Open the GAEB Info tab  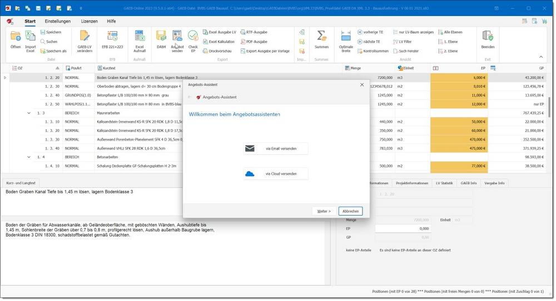click(468, 183)
